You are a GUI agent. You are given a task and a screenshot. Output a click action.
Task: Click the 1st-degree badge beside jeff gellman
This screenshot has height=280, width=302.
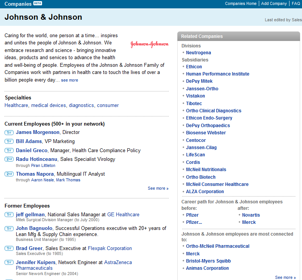[9, 215]
